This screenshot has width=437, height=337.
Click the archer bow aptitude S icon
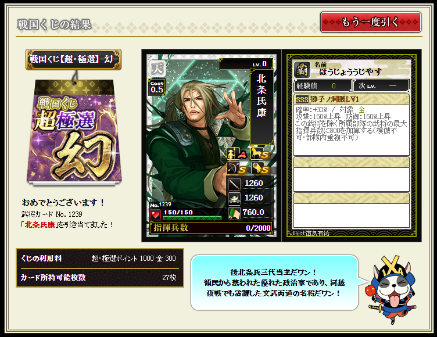click(x=237, y=168)
